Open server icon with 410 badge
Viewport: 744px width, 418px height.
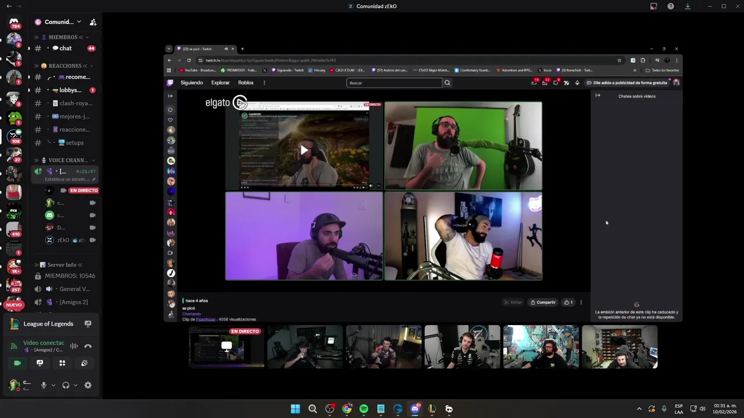[x=14, y=230]
